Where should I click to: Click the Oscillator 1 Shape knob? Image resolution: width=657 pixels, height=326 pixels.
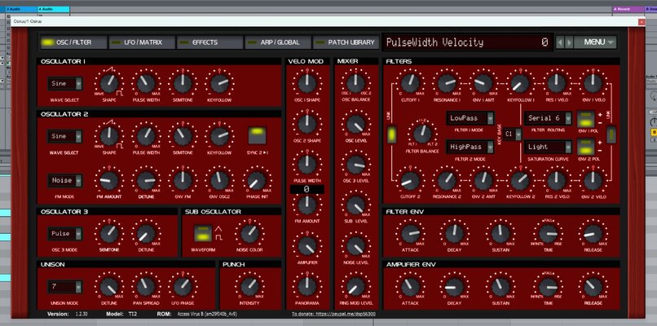(109, 83)
